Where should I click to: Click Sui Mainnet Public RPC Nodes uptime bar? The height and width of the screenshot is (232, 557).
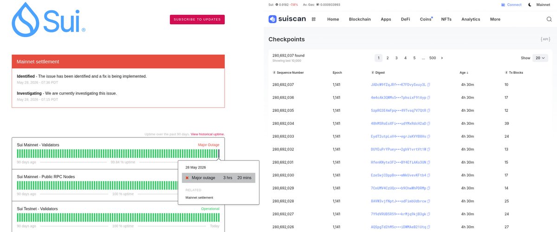coord(97,186)
